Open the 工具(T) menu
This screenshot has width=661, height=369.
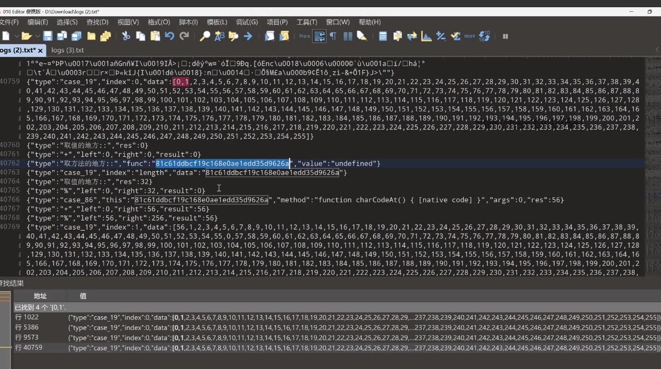(307, 22)
